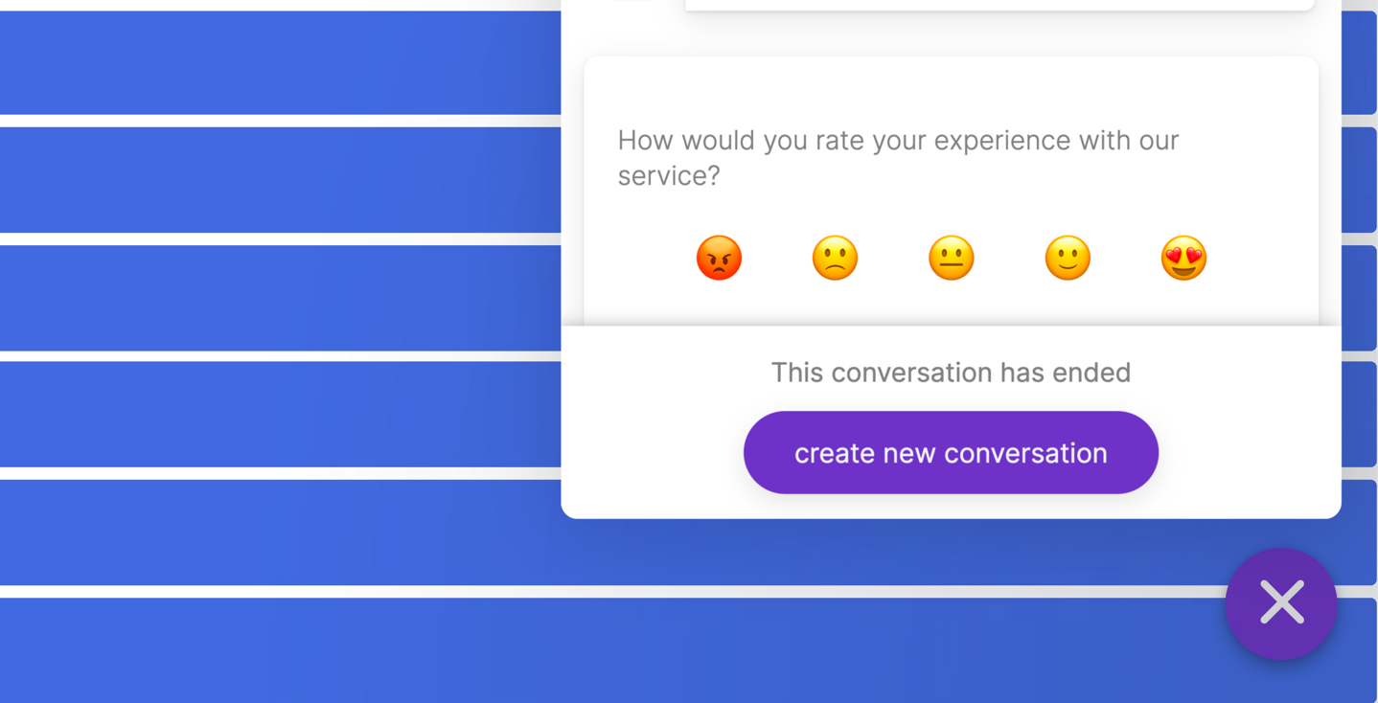
Task: Close the chat widget with the X bubble
Action: tap(1281, 603)
